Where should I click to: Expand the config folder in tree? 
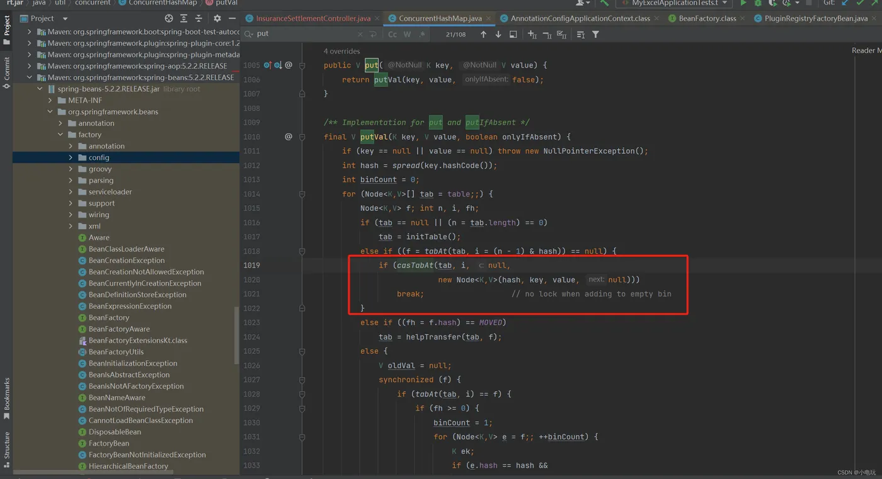(71, 158)
